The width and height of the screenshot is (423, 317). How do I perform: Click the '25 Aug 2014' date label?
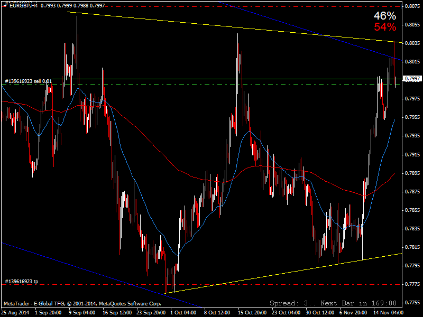click(x=15, y=313)
